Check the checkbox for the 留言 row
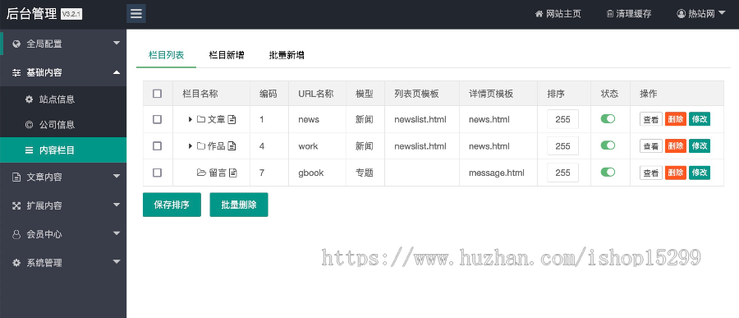This screenshot has width=739, height=318. [158, 173]
